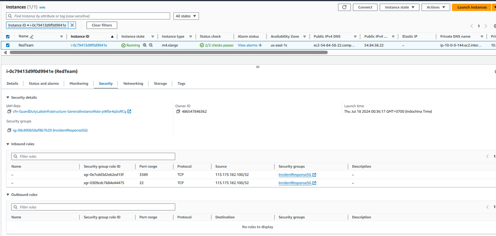Image resolution: width=496 pixels, height=236 pixels.
Task: Click sort arrow on Instance state column
Action: pyautogui.click(x=153, y=37)
